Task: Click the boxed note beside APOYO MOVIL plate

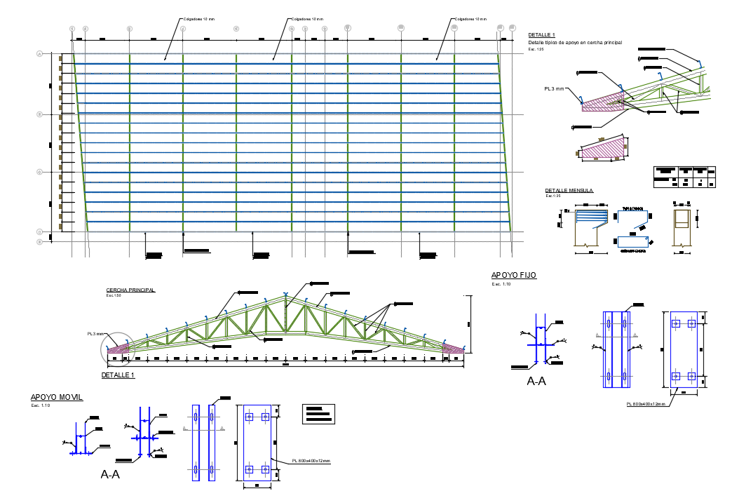Action: pos(318,414)
